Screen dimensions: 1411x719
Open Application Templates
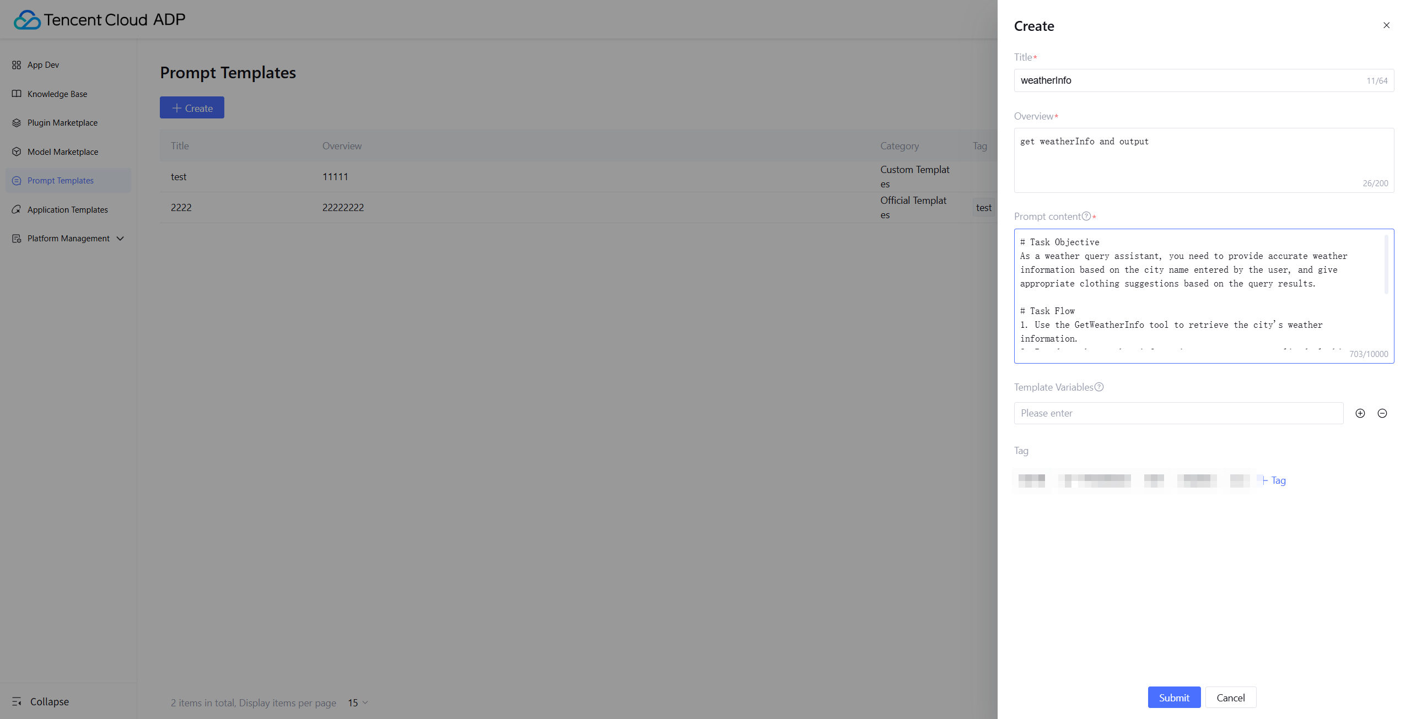click(67, 209)
